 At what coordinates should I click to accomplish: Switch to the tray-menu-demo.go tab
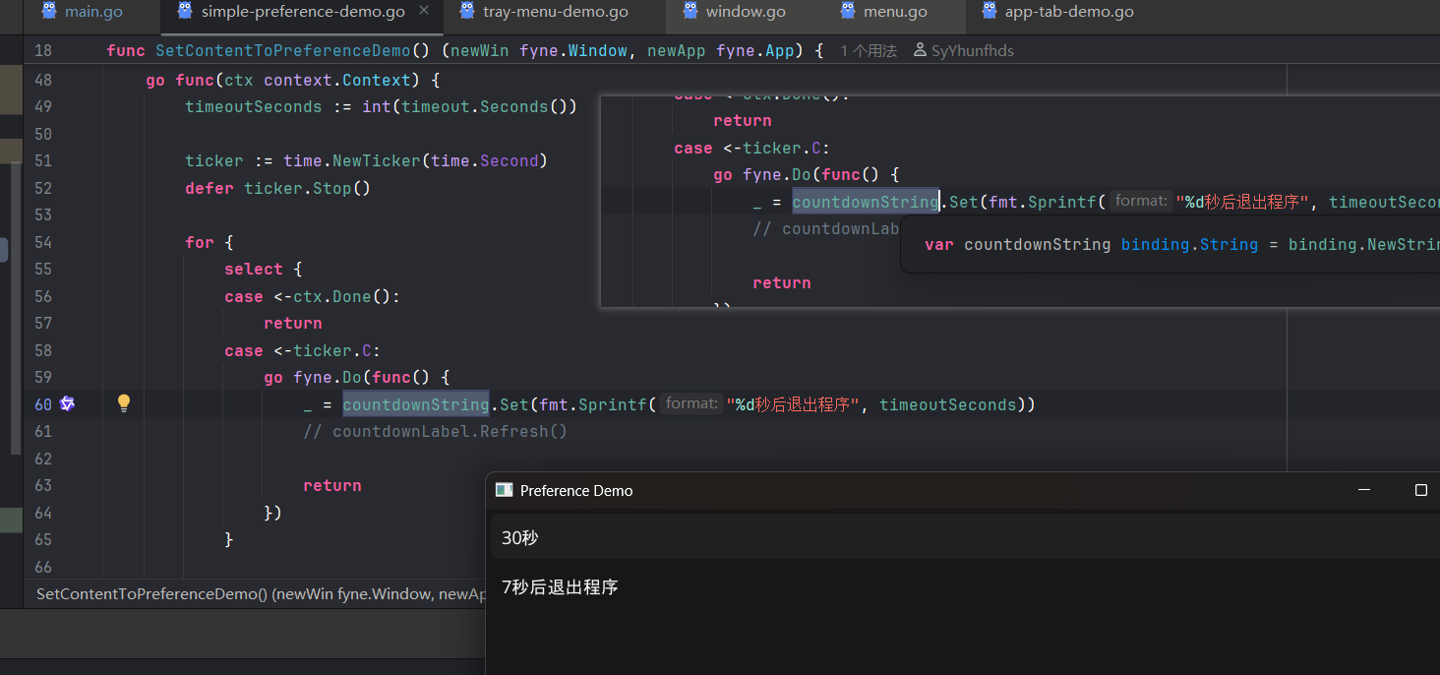[555, 12]
